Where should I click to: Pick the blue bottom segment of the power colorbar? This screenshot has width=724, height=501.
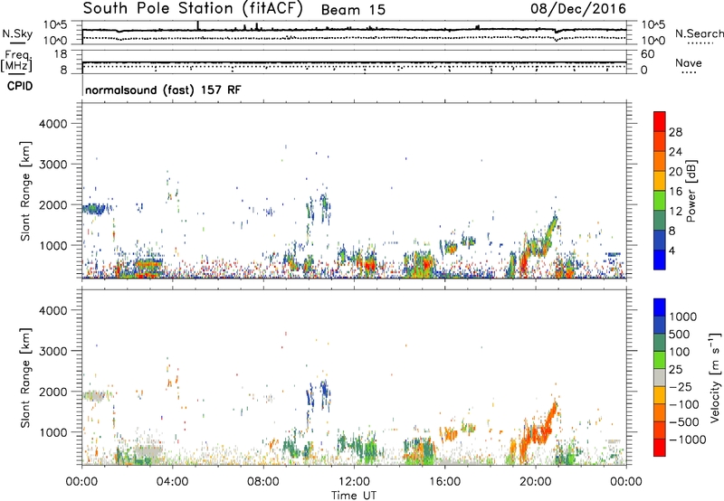pos(660,260)
